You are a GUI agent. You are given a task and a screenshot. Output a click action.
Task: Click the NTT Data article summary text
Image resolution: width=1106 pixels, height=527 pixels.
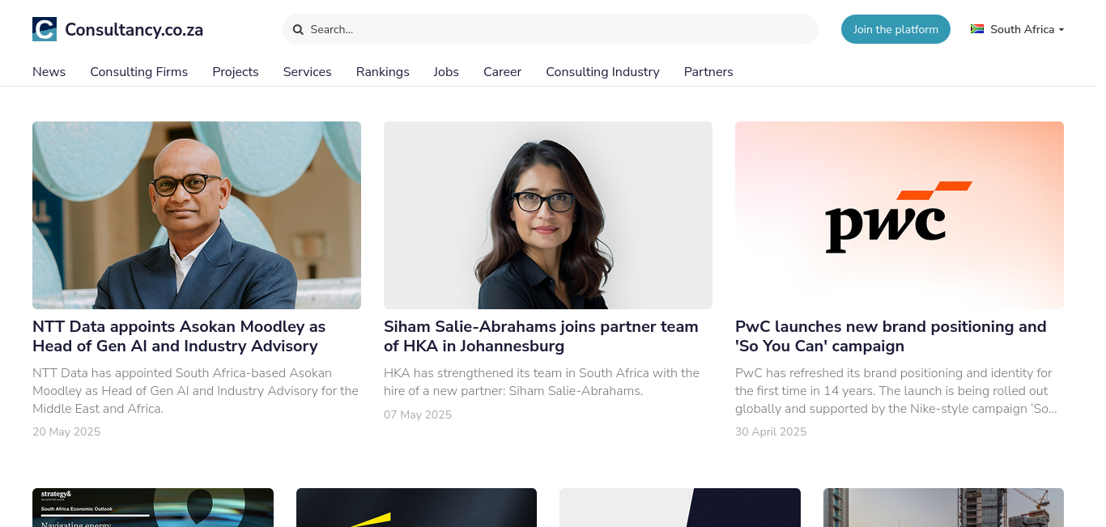tap(196, 391)
